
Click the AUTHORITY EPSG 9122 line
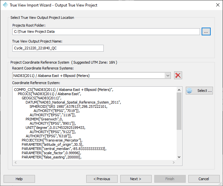(x=53, y=132)
